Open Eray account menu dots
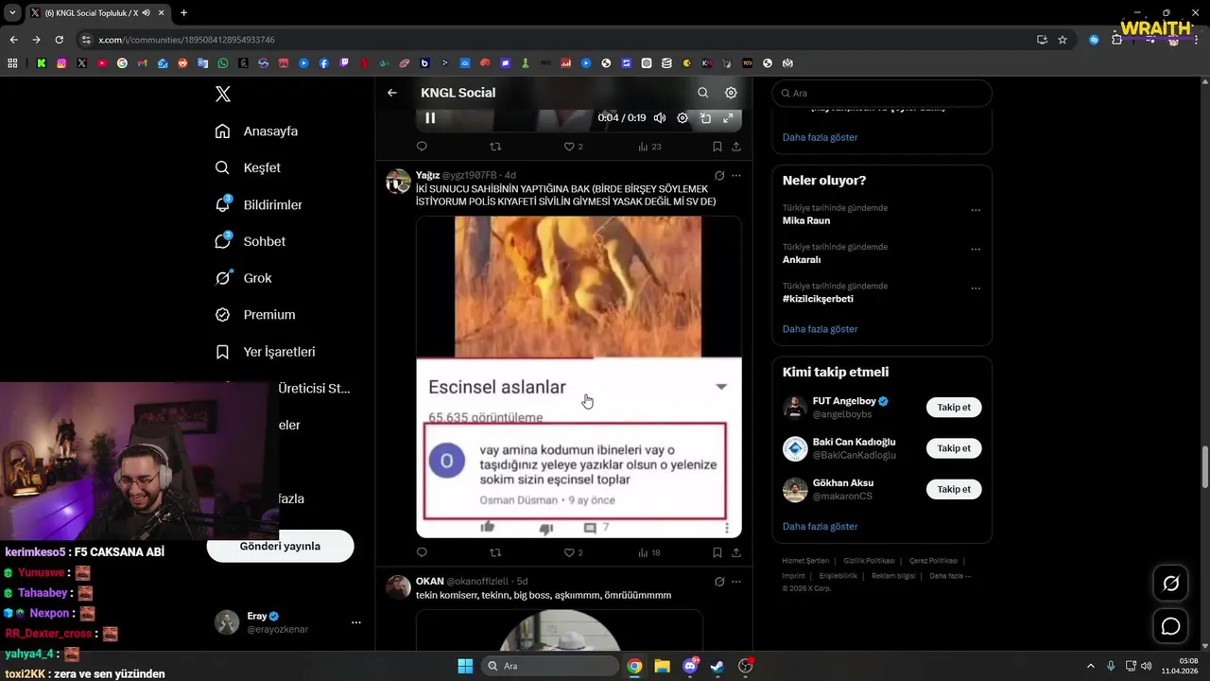The width and height of the screenshot is (1210, 681). coord(356,622)
